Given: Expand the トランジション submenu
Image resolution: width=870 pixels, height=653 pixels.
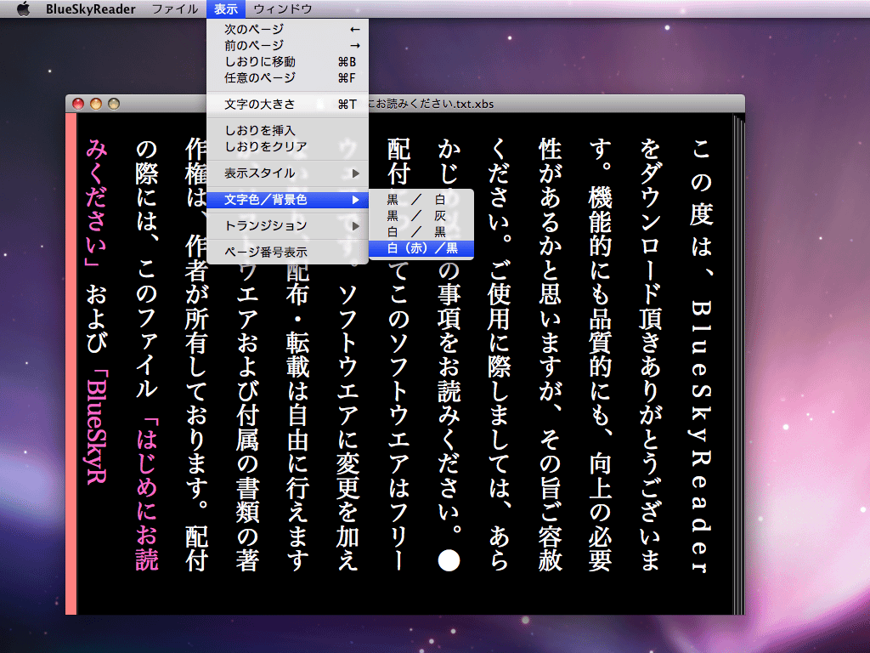Looking at the screenshot, I should point(287,225).
